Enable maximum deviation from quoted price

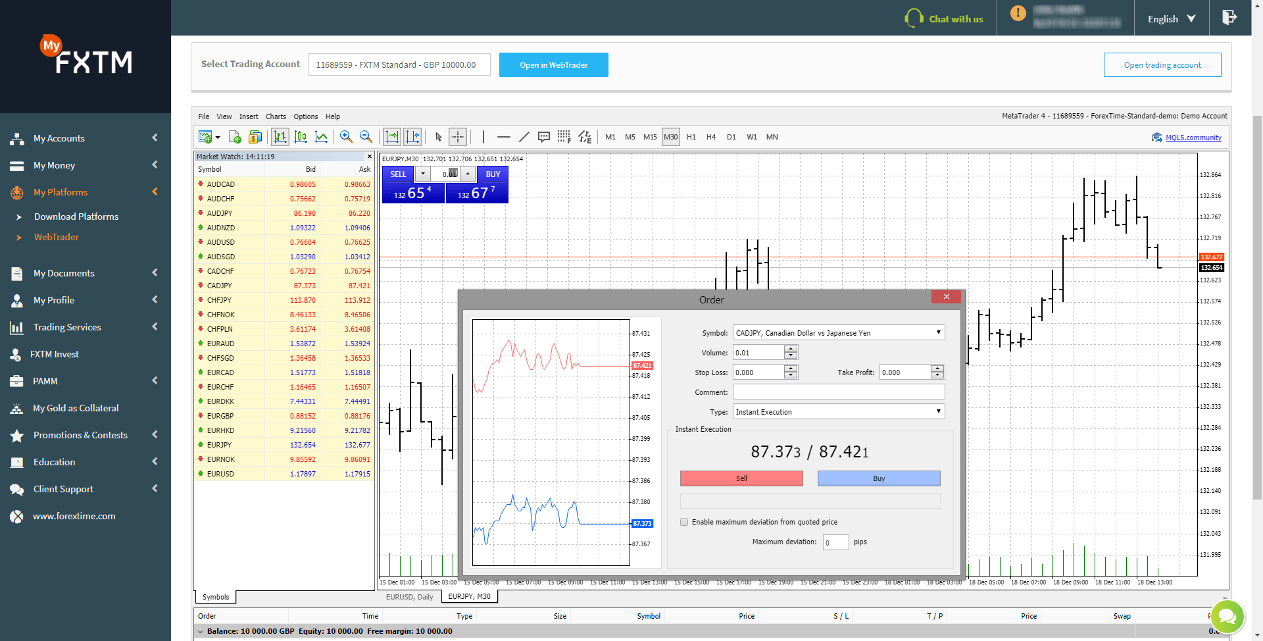click(x=684, y=522)
